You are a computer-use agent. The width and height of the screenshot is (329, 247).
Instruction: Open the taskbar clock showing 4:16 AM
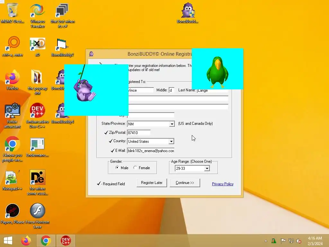coord(315,241)
